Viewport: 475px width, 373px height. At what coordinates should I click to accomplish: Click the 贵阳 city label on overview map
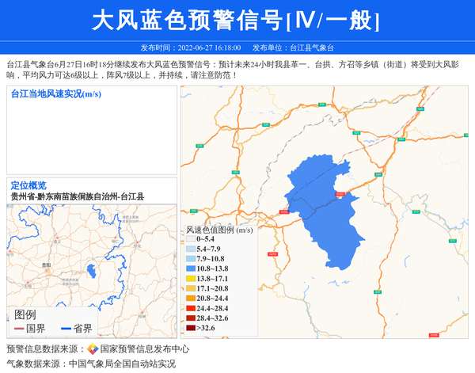coord(46,265)
